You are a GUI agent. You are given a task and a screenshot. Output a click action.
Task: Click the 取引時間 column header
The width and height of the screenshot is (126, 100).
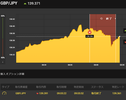[61, 87]
